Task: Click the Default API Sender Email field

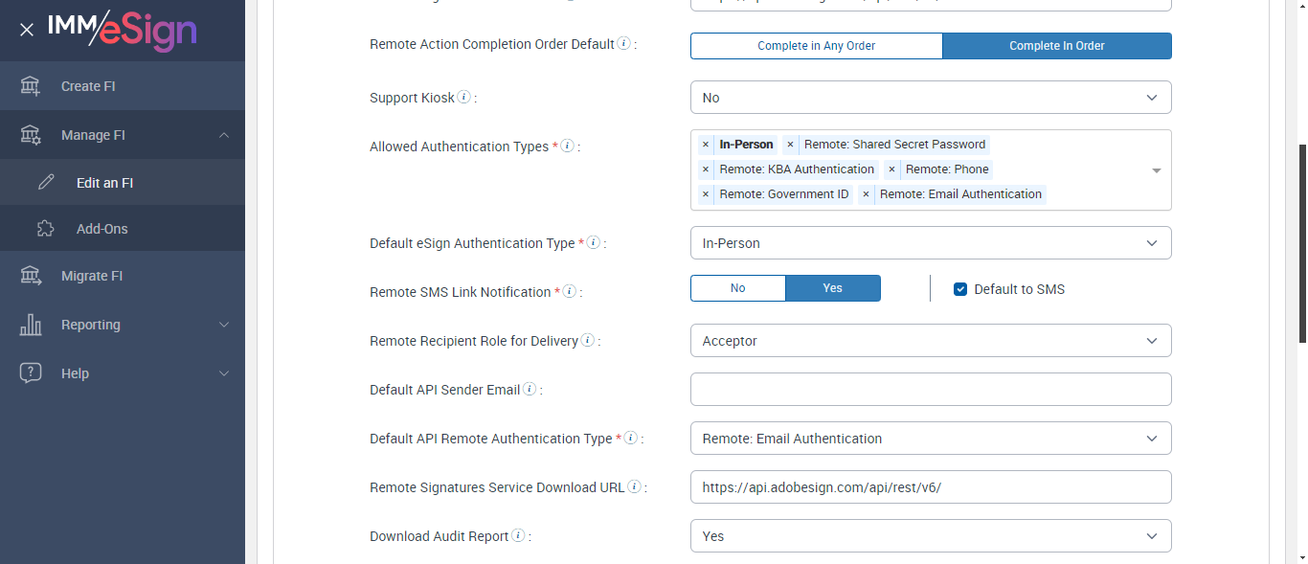Action: [930, 390]
